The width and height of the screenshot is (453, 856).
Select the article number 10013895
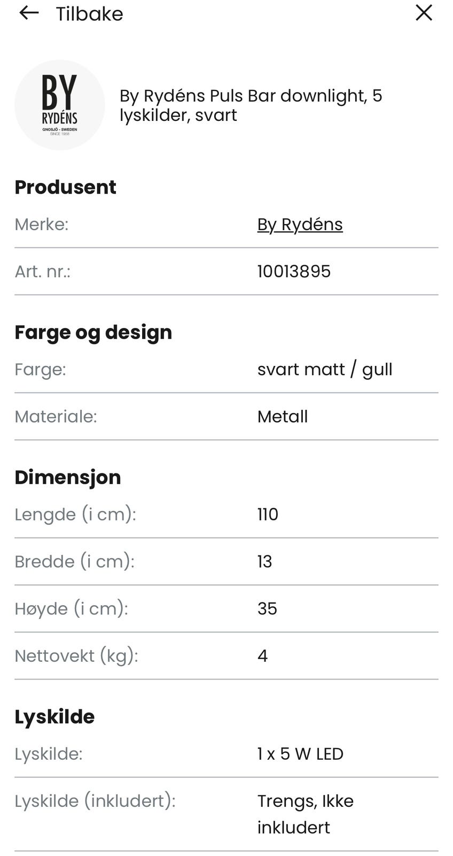click(294, 271)
